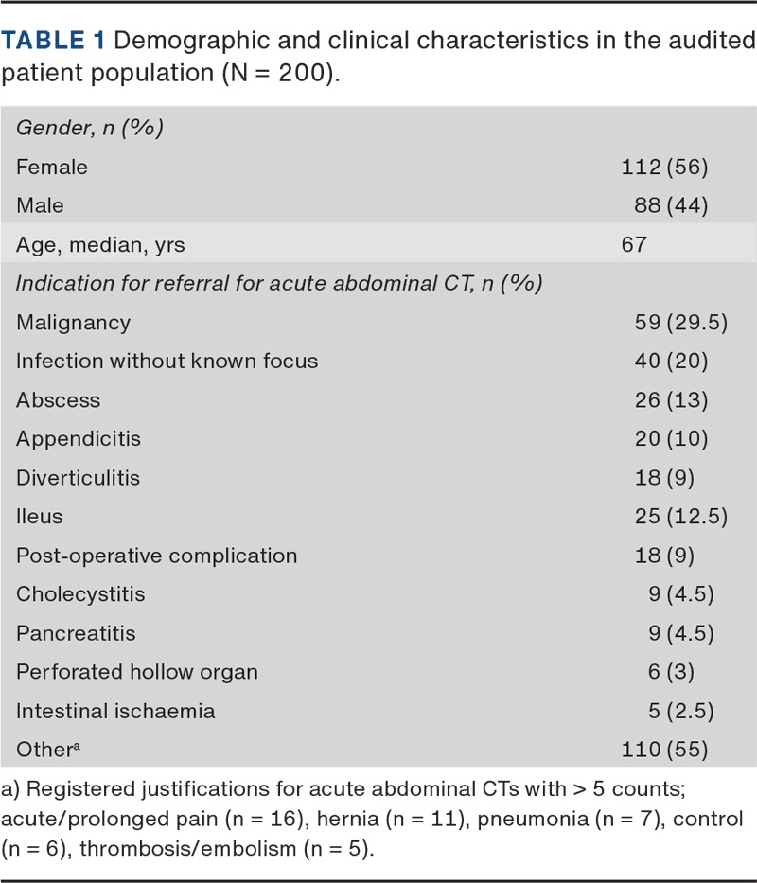This screenshot has width=757, height=883.
Task: Click the Ileus value 25 (12.5)
Action: point(680,517)
